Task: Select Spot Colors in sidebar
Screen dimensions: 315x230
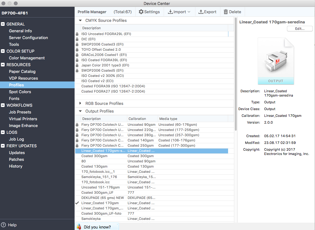Action: coord(20,92)
